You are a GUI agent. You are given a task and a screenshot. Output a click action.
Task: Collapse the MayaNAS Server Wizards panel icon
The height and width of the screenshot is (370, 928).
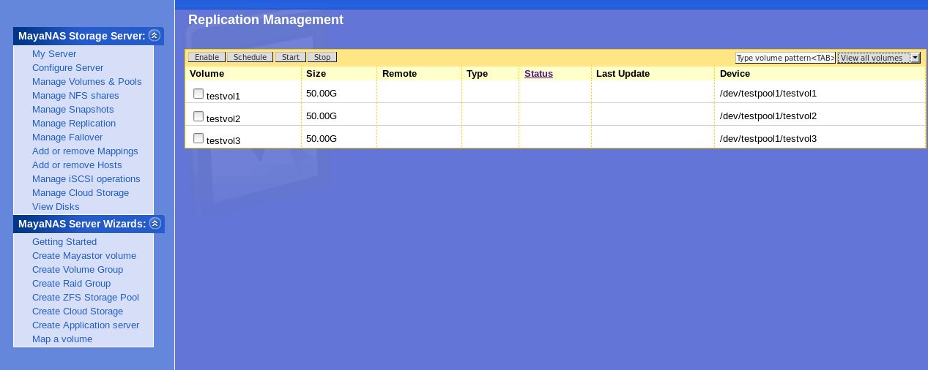(155, 223)
